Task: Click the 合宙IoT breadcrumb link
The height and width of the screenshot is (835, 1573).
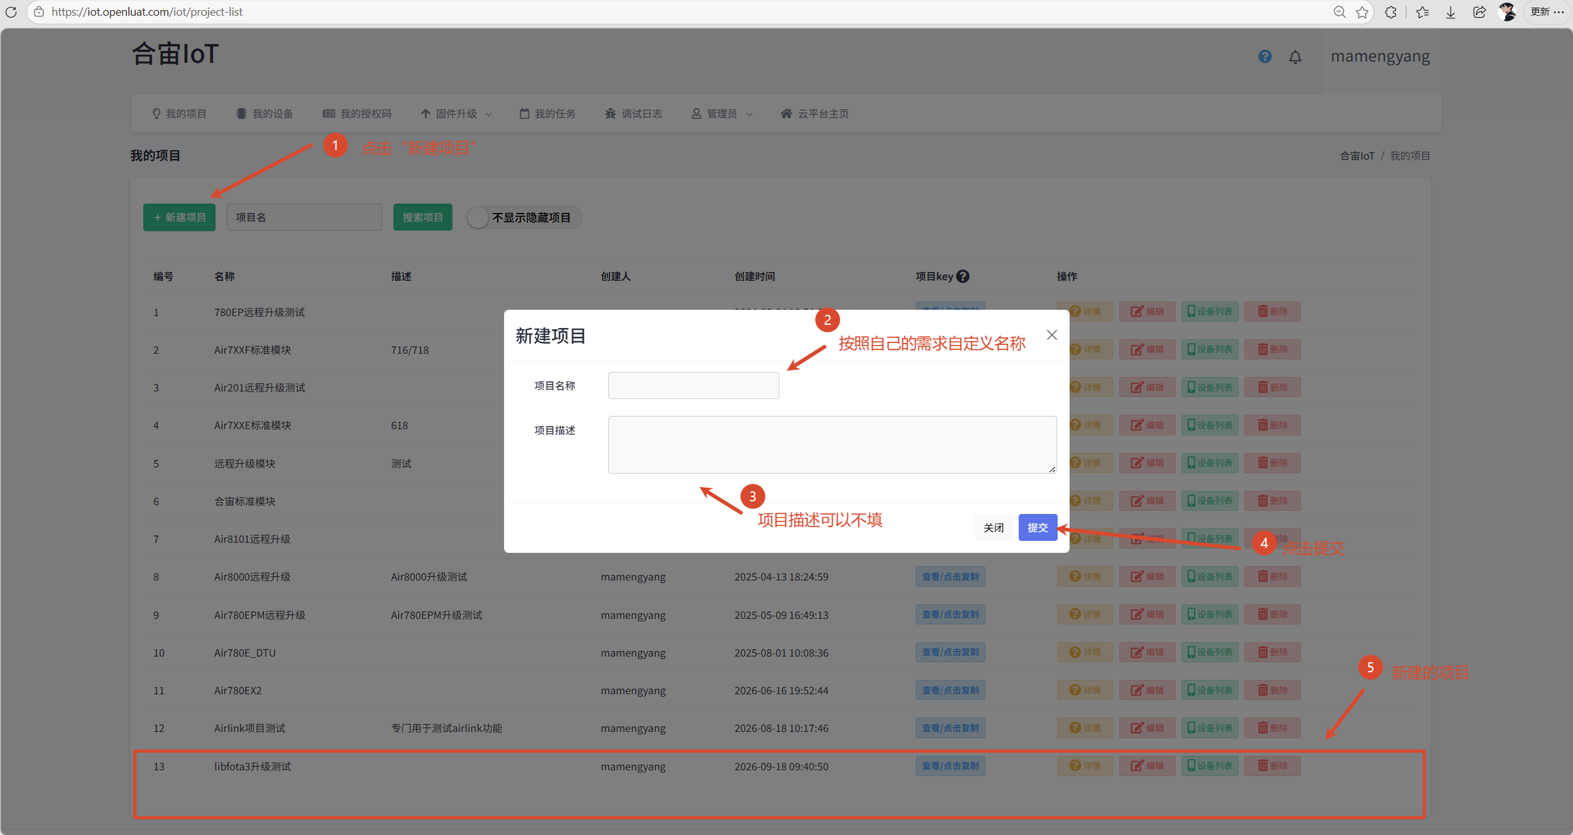Action: 1357,156
